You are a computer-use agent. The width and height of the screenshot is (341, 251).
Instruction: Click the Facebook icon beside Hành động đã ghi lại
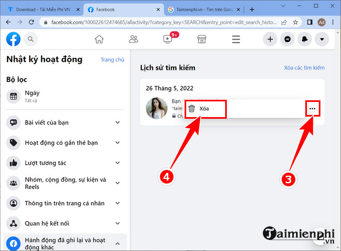click(14, 243)
